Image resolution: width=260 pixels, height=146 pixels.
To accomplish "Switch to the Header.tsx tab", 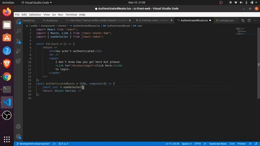I will point(29,20).
